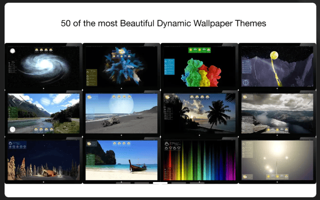Click the '50 of the most Beautiful Dynamic Wallpaper Themes' heading
The width and height of the screenshot is (320, 200).
pyautogui.click(x=163, y=24)
